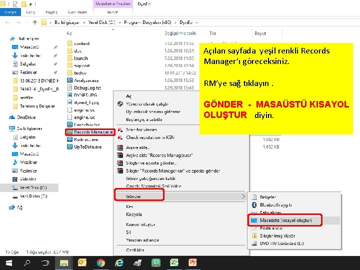This screenshot has height=270, width=360.
Task: Open Quick Access Toolbar customize dropdown
Action: click(30, 4)
